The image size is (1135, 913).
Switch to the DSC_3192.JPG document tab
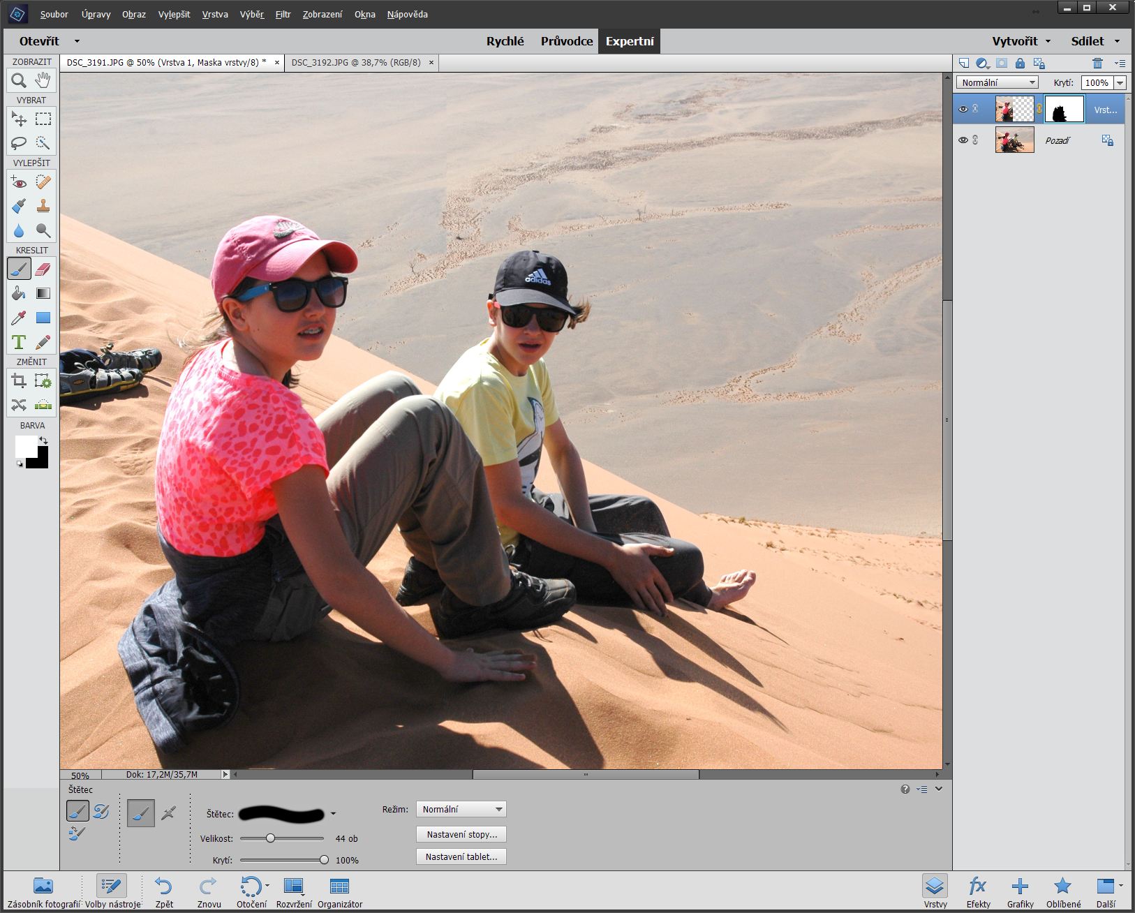click(x=356, y=62)
